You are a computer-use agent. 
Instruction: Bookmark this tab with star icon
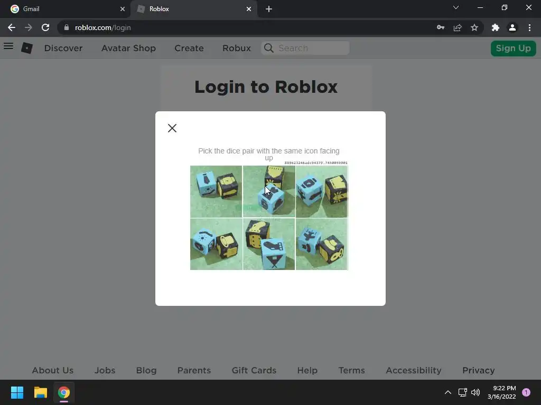pyautogui.click(x=474, y=27)
